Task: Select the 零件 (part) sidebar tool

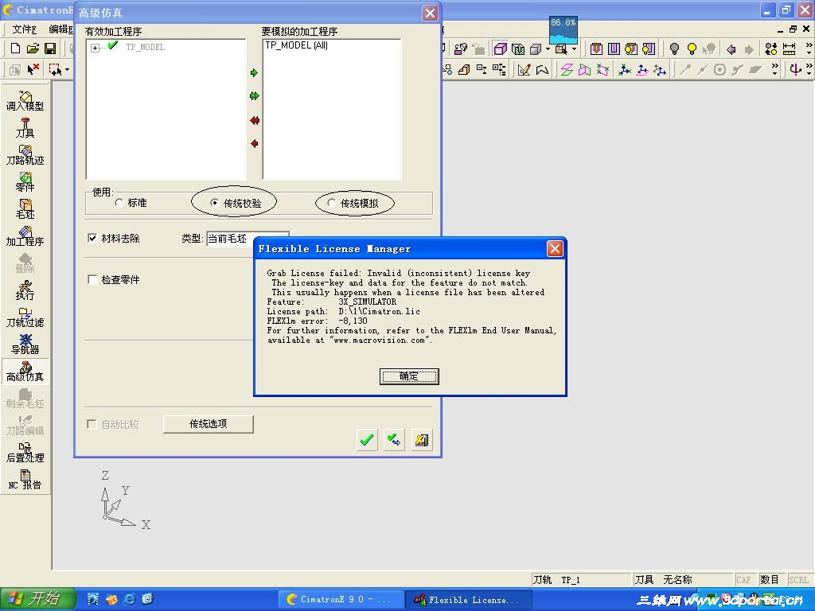Action: (25, 182)
